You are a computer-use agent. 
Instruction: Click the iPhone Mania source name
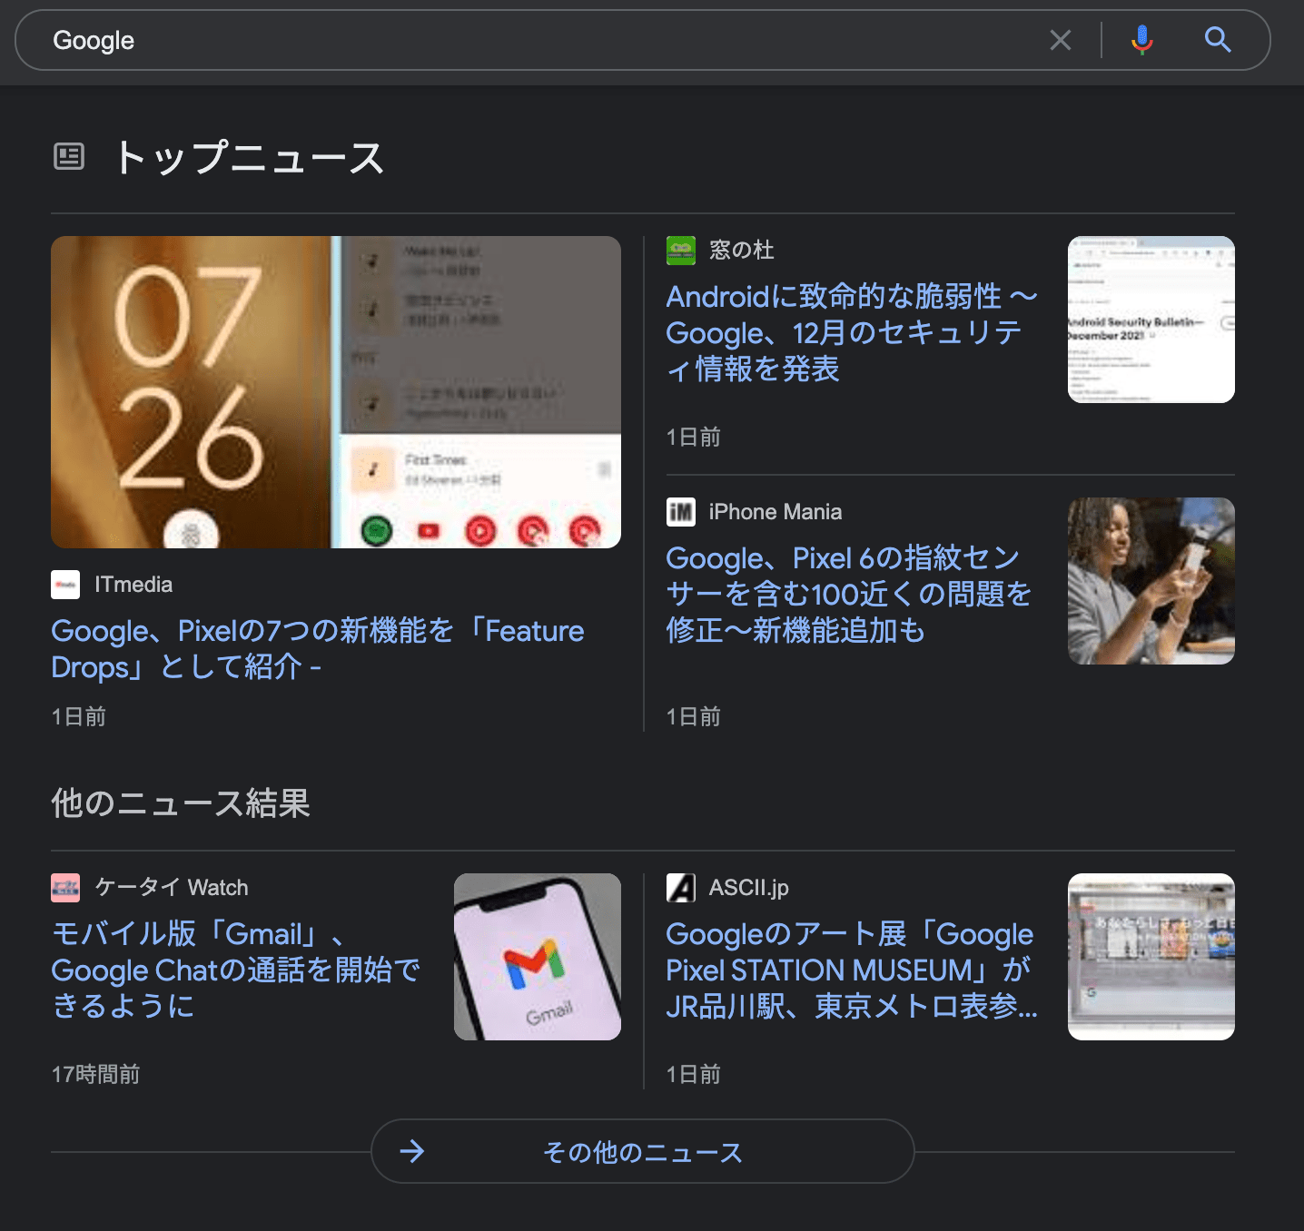coord(775,512)
